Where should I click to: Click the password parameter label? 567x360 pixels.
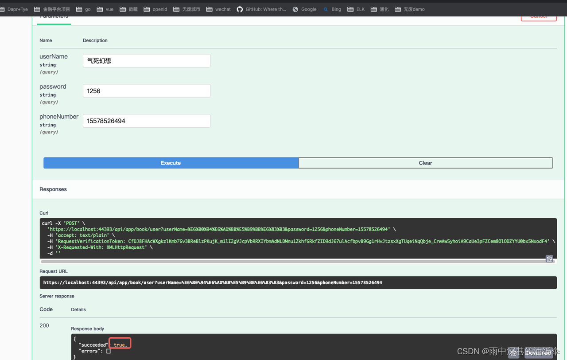point(53,87)
